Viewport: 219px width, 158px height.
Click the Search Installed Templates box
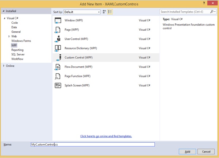tap(186, 12)
